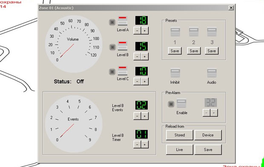Click the bottom Save button
Screen dimensions: 264x167
pyautogui.click(x=208, y=150)
